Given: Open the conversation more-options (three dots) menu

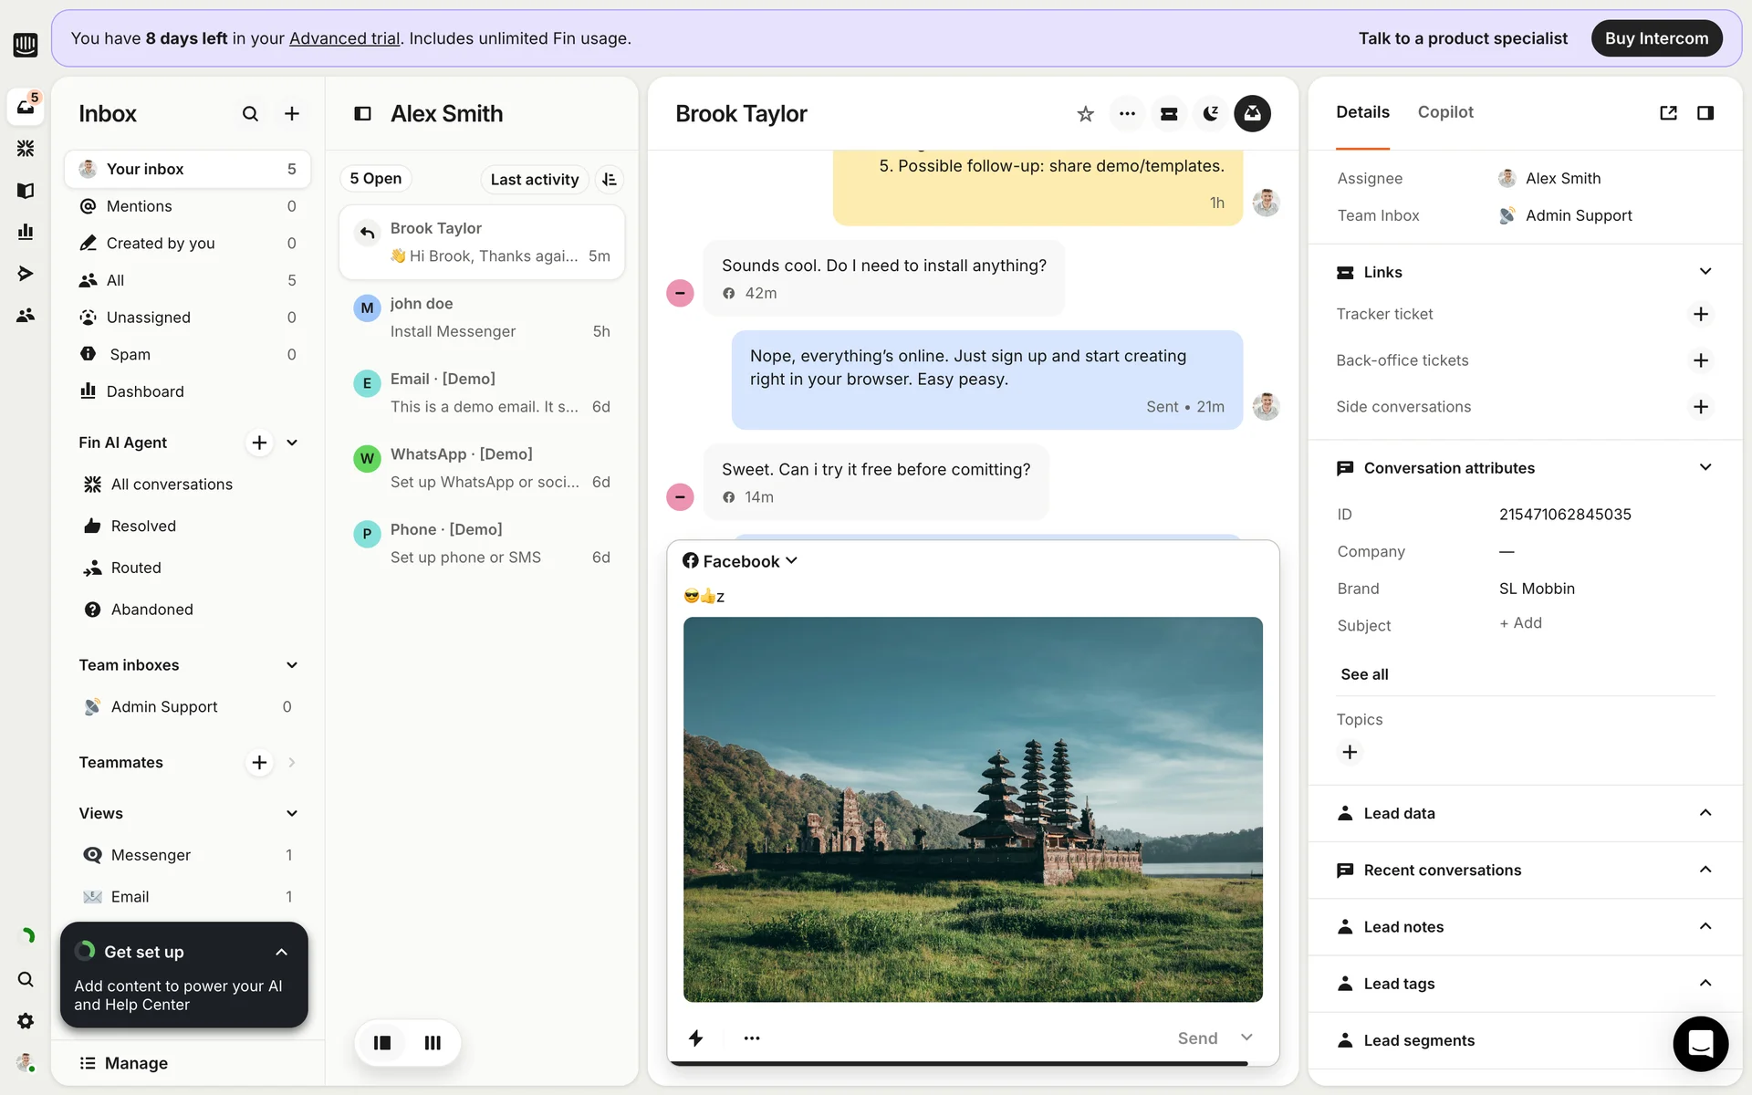Looking at the screenshot, I should tap(1127, 114).
